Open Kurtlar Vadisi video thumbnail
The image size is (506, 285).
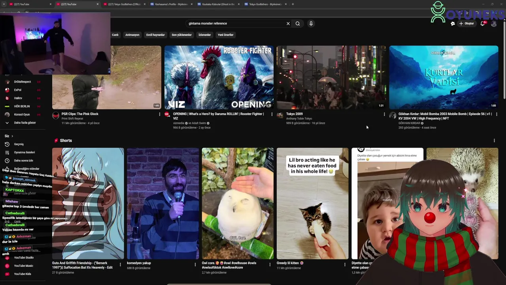pos(444,77)
